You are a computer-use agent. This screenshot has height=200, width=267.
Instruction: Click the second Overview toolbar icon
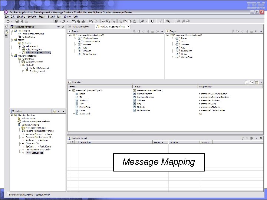coord(252,82)
